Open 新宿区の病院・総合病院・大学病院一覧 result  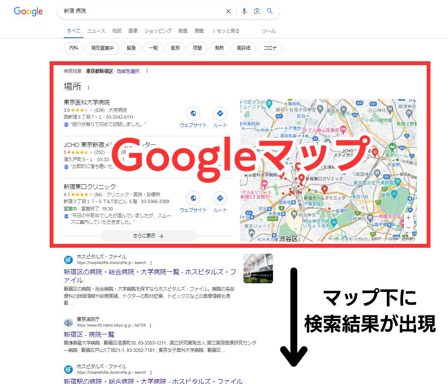(150, 276)
